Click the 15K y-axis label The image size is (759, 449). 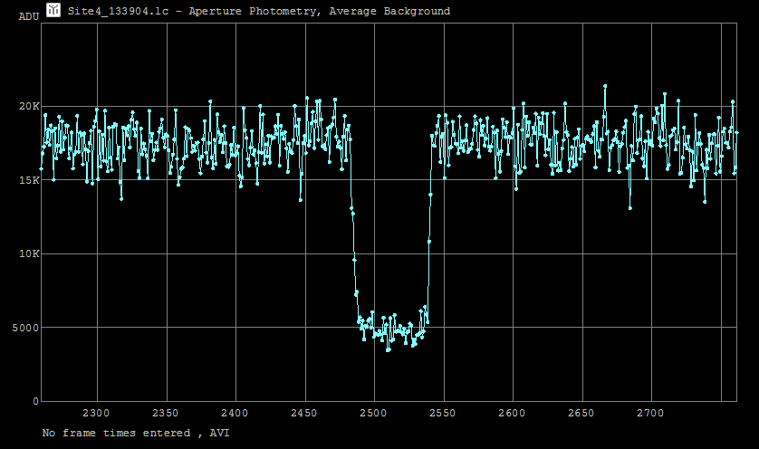coord(29,180)
